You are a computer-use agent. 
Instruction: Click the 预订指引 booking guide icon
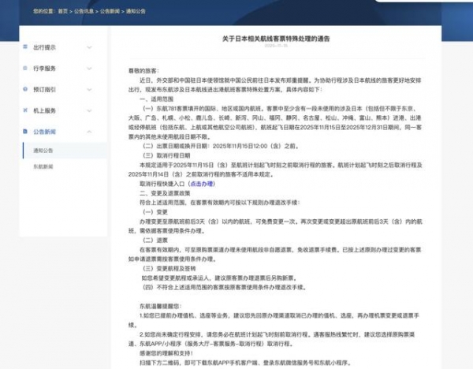[x=26, y=89]
